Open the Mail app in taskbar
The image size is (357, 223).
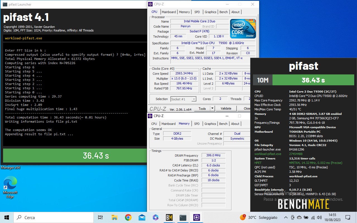point(142,217)
